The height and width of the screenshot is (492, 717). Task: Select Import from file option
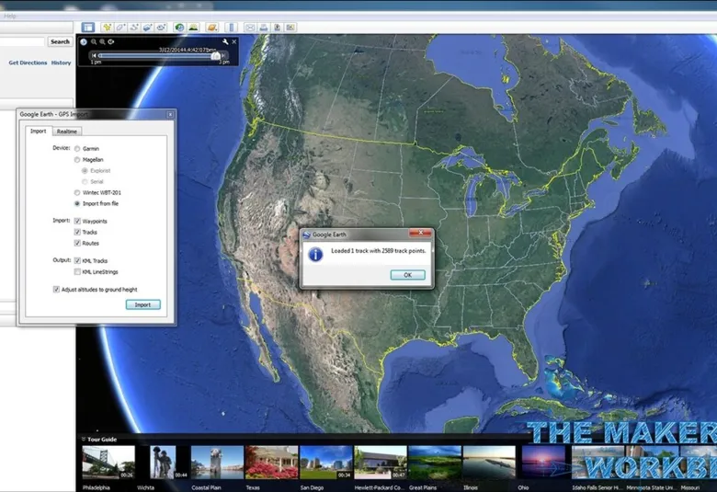click(x=77, y=203)
